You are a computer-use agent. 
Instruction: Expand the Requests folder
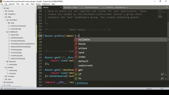5,61
